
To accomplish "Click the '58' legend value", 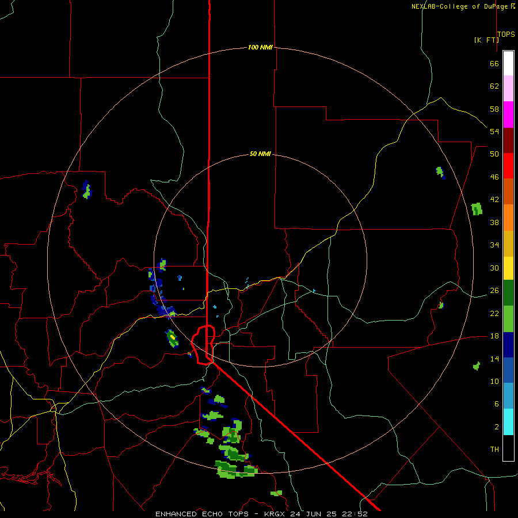I will point(494,109).
